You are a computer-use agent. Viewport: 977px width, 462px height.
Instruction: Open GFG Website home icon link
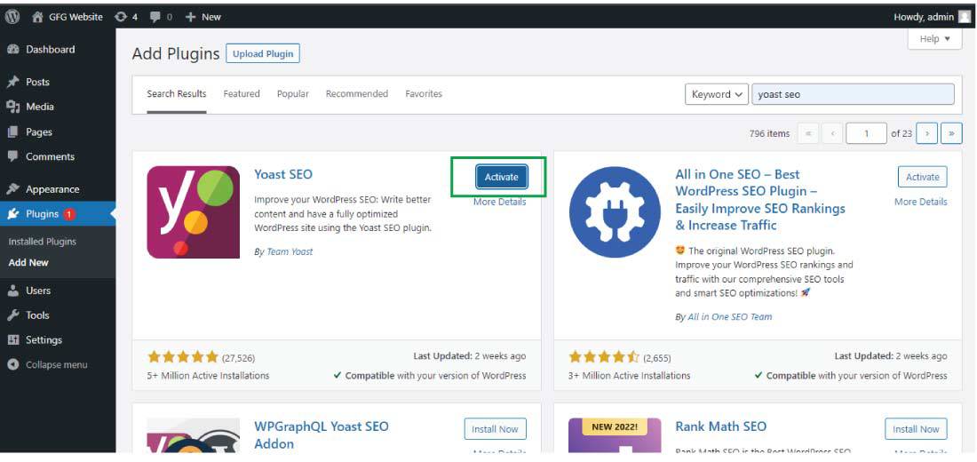point(68,17)
